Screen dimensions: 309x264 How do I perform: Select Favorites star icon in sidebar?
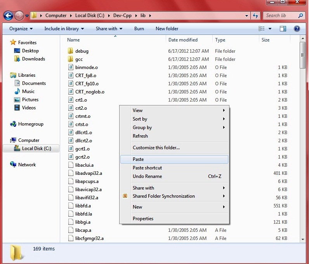13,42
